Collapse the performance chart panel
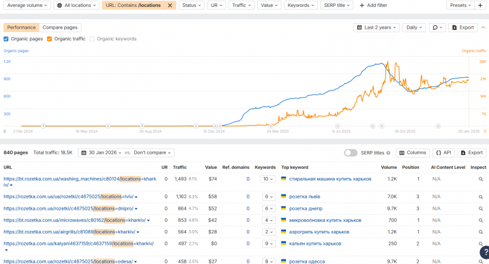489x264 pixels. (483, 27)
